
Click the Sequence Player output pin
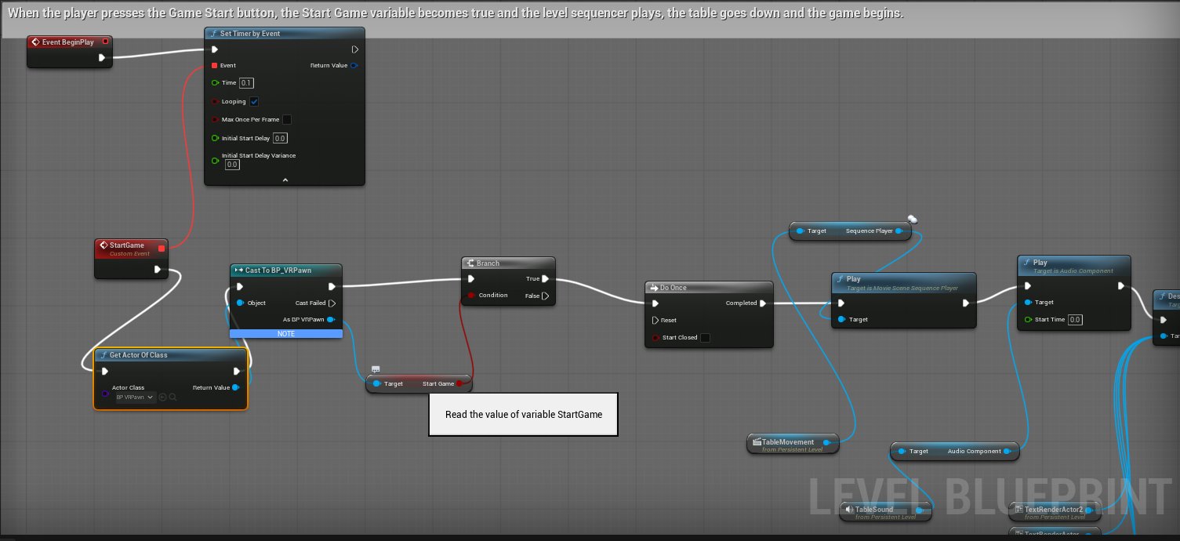(x=899, y=231)
